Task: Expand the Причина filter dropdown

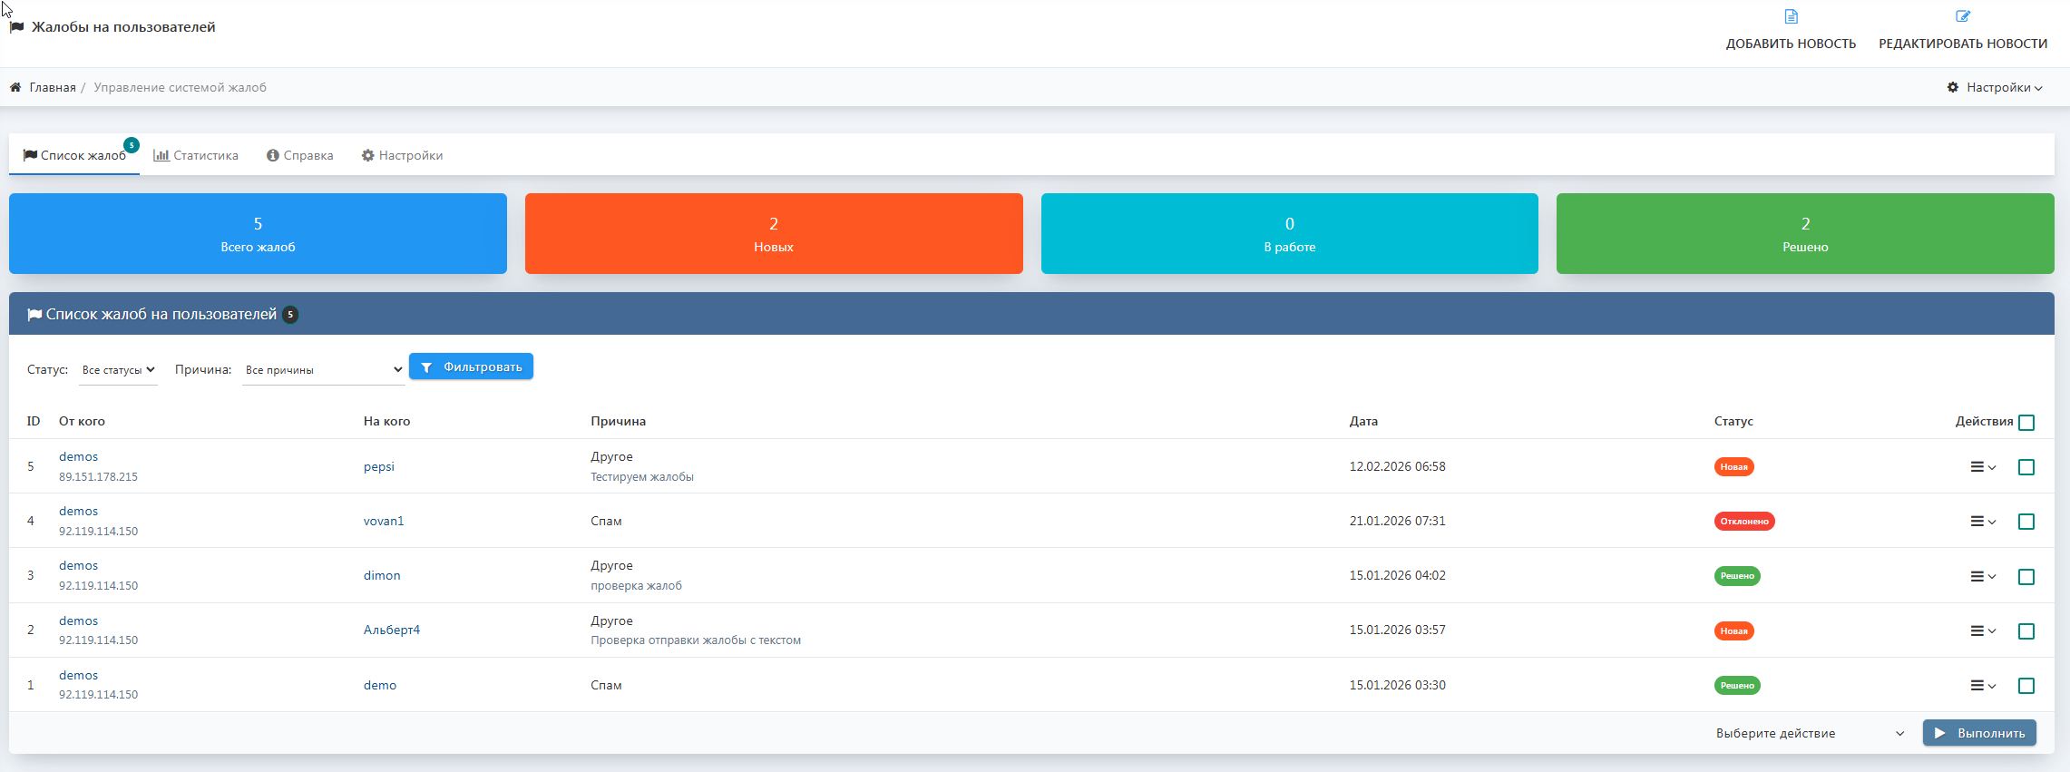Action: pos(323,370)
